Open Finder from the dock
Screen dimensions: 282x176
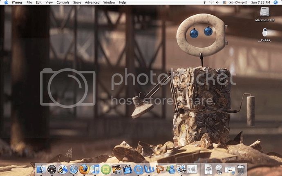[41, 169]
